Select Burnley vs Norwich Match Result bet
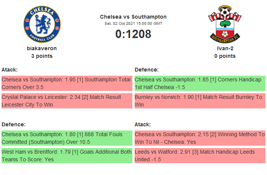The height and width of the screenshot is (175, 267). pyautogui.click(x=199, y=101)
